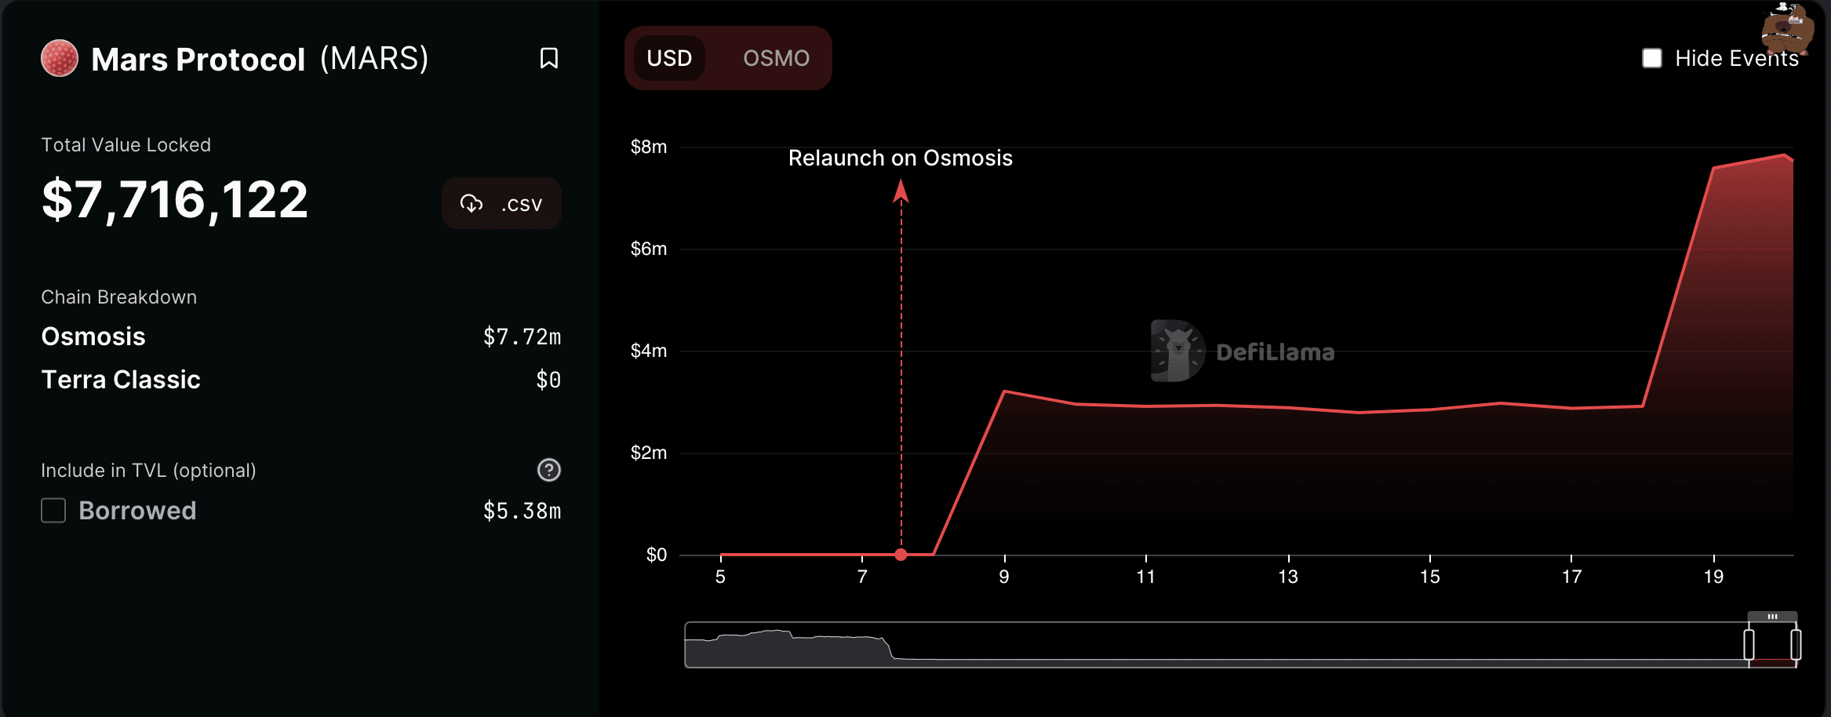Click the Chain Breakdown heading
The image size is (1831, 717).
(x=118, y=297)
